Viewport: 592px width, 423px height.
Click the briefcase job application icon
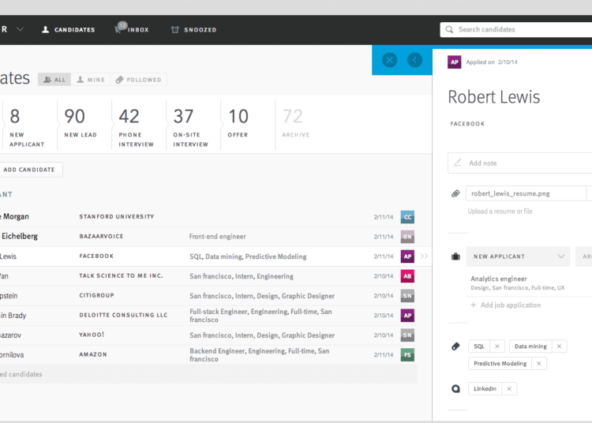tap(455, 256)
